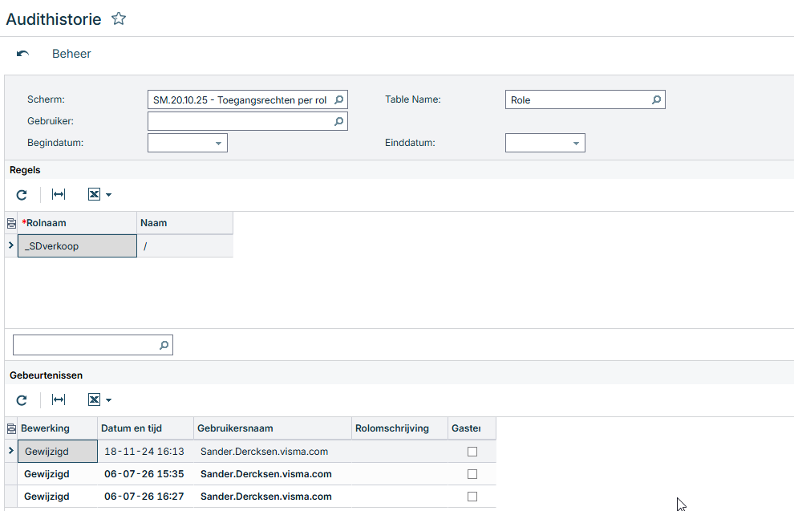Click the Naam cell showing slash
Screen dimensions: 794x511
click(184, 246)
